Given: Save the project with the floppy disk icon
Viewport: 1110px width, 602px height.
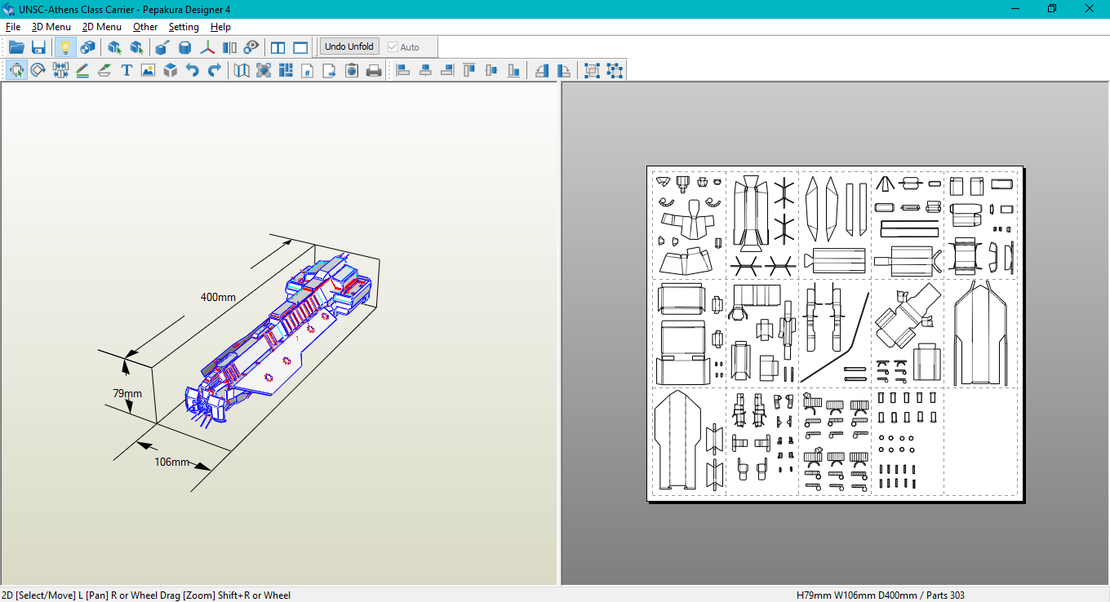Looking at the screenshot, I should (x=38, y=47).
